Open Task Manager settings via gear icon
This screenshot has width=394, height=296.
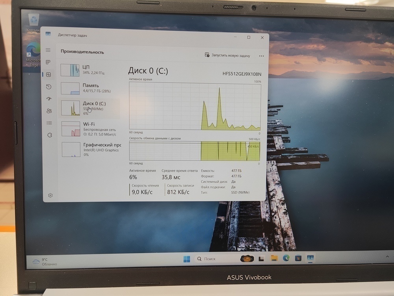[50, 195]
